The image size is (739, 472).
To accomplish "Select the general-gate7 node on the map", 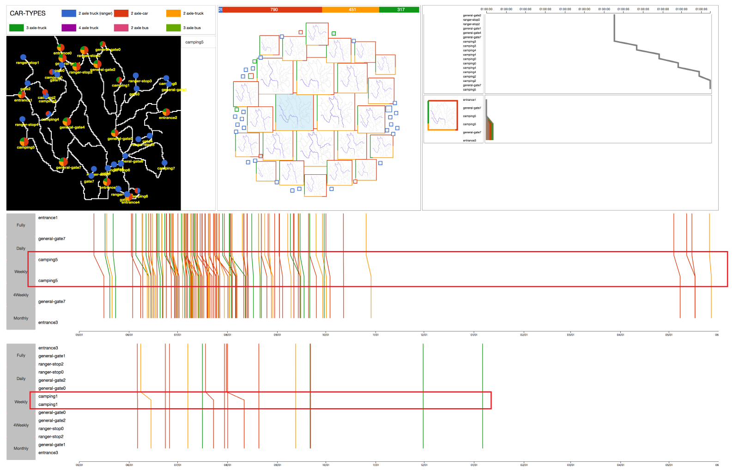I will click(x=63, y=162).
